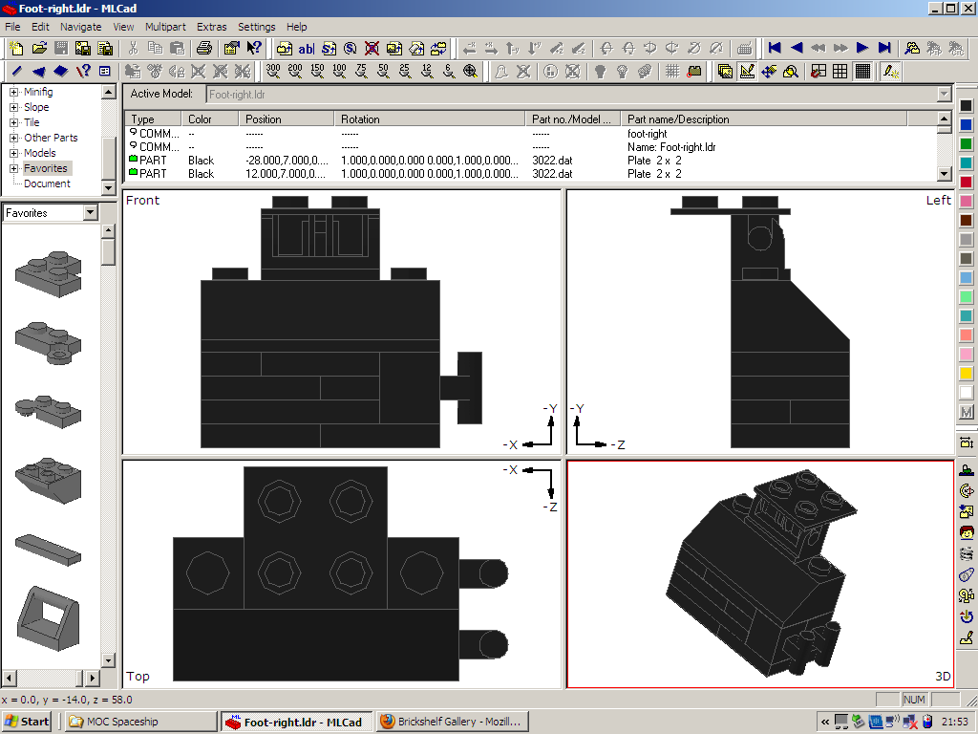
Task: Open the Favorites parts group dropdown
Action: tap(90, 213)
